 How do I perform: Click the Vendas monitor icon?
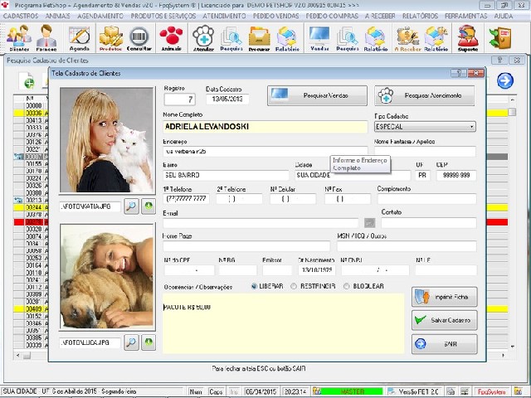(x=319, y=38)
